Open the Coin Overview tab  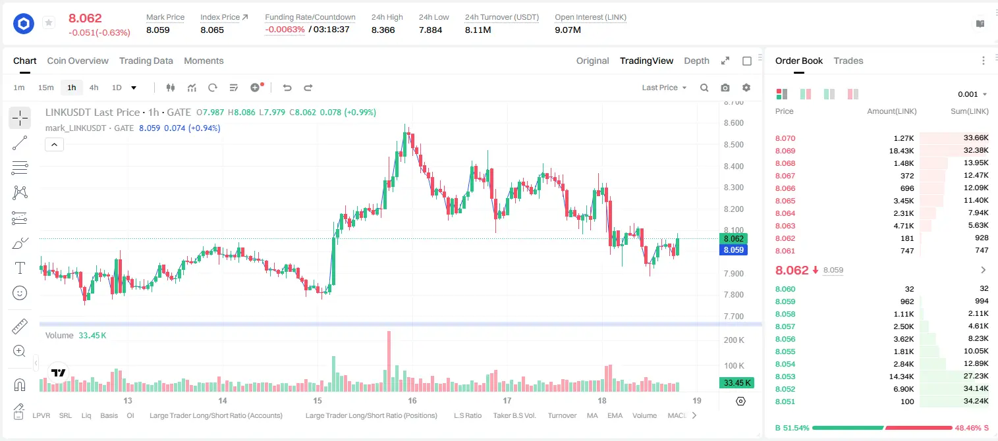(x=78, y=61)
